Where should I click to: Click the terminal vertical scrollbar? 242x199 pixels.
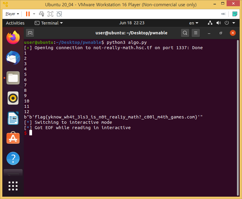(238, 118)
